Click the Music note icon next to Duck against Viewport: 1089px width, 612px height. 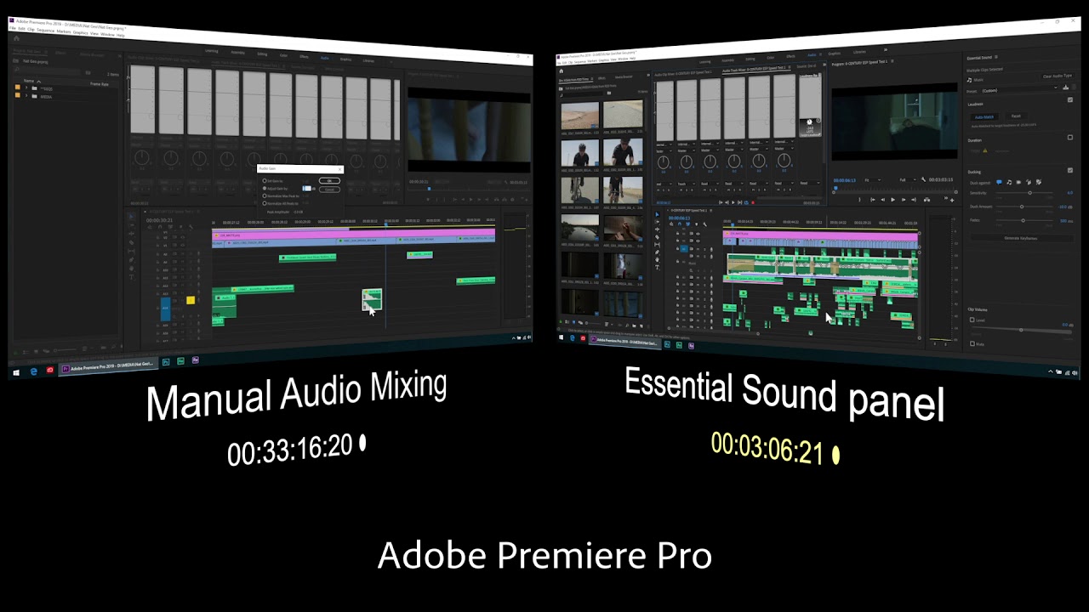(x=1009, y=182)
